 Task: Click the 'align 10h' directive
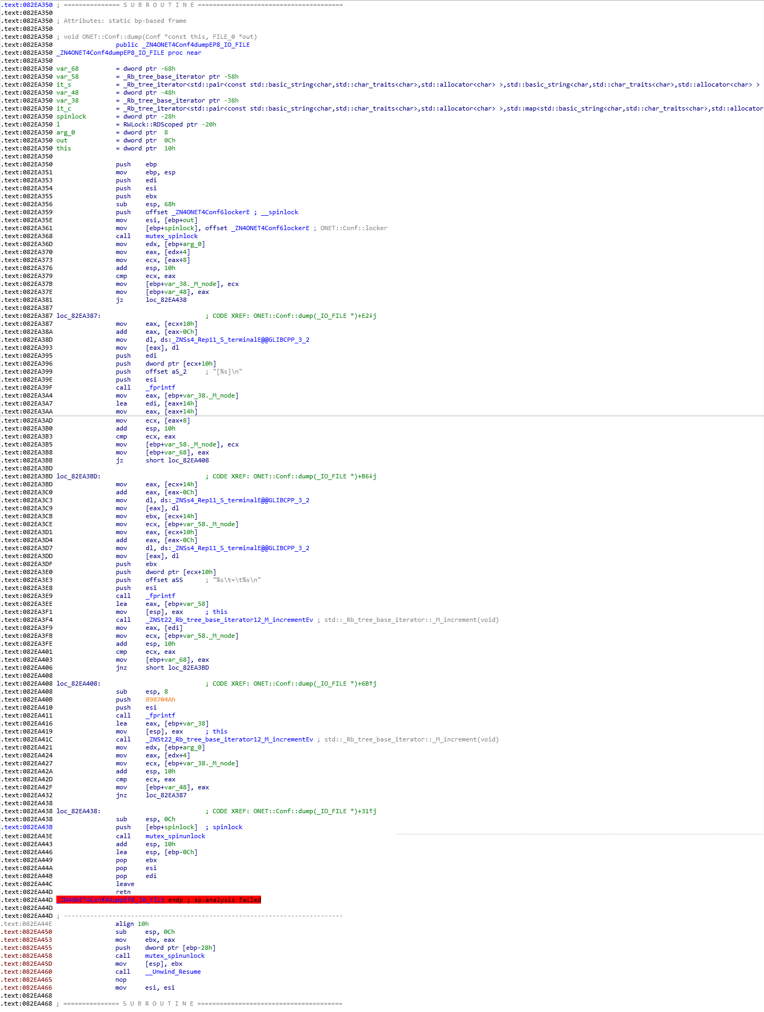[132, 924]
